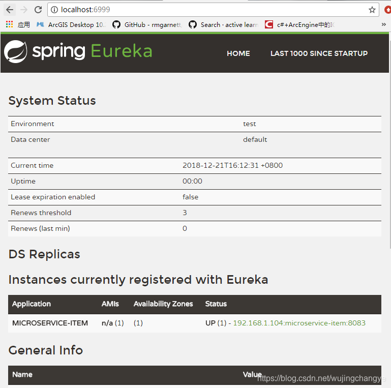The height and width of the screenshot is (388, 391).
Task: Click the Lease expiration enabled value 'false'
Action: pyautogui.click(x=190, y=197)
